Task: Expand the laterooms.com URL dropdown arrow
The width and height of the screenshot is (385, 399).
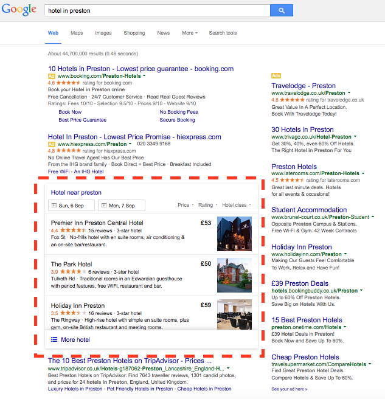Action: 363,173
